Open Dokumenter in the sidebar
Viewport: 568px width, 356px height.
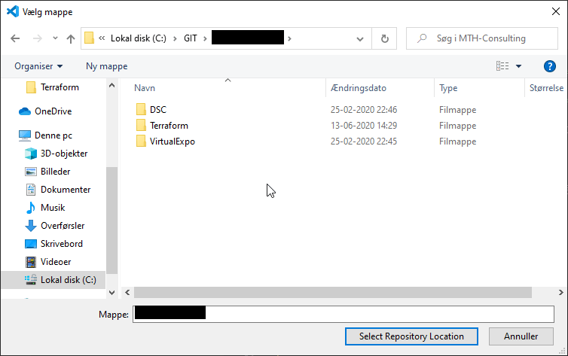[x=66, y=190]
